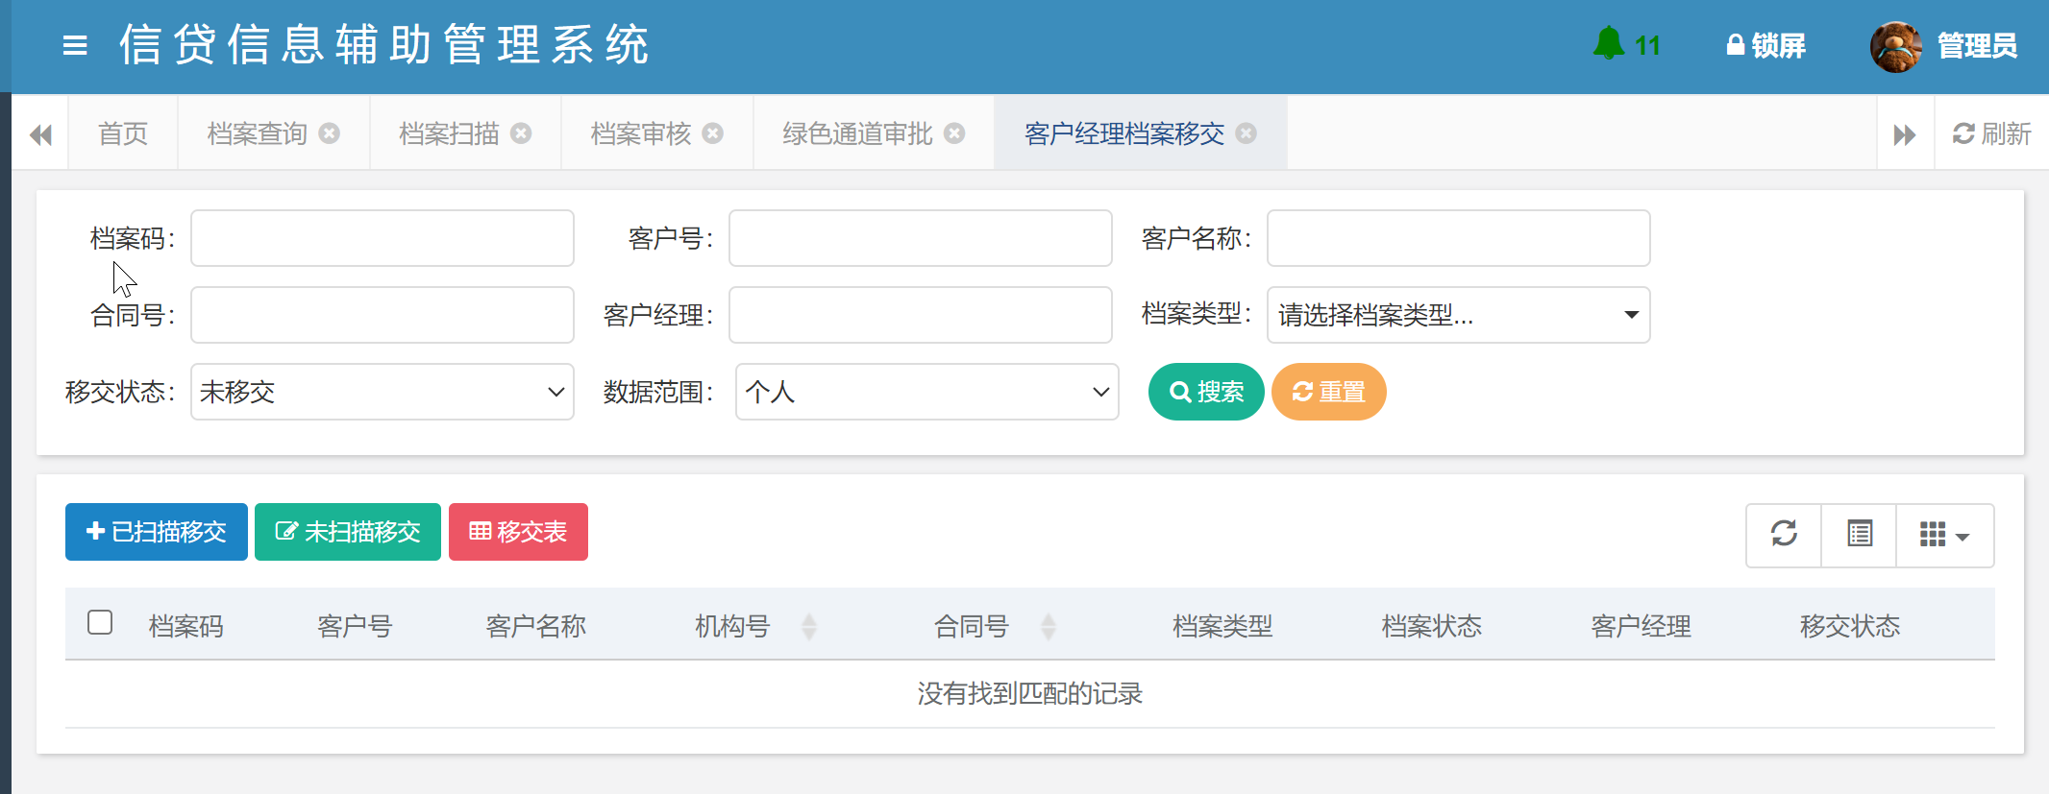
Task: Toggle the hamburger sidebar menu
Action: [75, 45]
